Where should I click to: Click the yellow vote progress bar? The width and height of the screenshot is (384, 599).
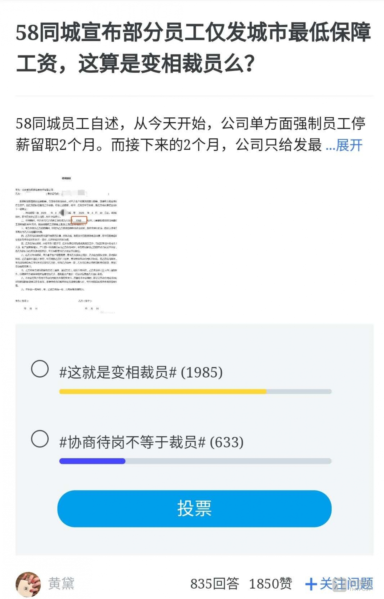coord(163,392)
